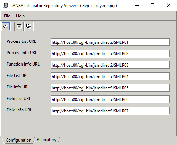Open the File menu
The width and height of the screenshot is (177, 145).
[7, 16]
